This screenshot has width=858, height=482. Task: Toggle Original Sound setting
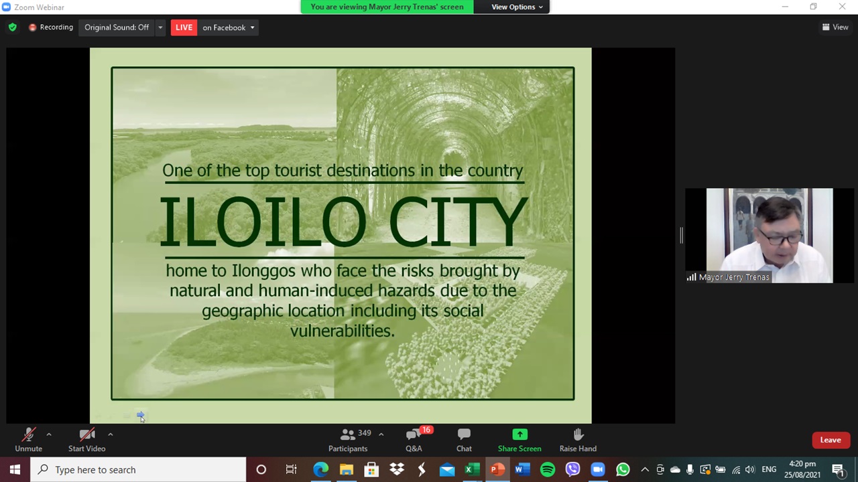117,27
